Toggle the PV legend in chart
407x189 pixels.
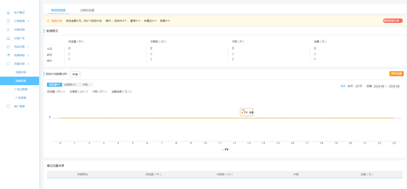click(x=225, y=149)
